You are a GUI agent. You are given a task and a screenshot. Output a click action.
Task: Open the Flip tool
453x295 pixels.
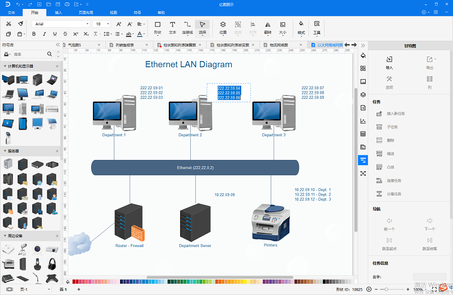268,28
